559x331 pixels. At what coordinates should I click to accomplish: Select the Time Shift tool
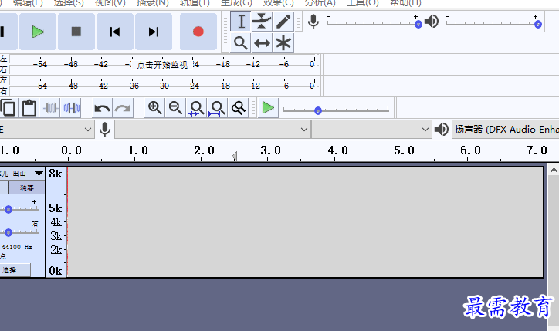(262, 43)
